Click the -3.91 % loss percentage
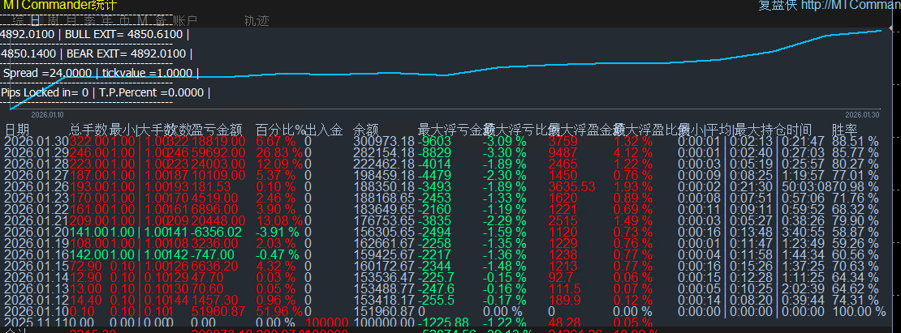This screenshot has height=333, width=901. click(277, 232)
